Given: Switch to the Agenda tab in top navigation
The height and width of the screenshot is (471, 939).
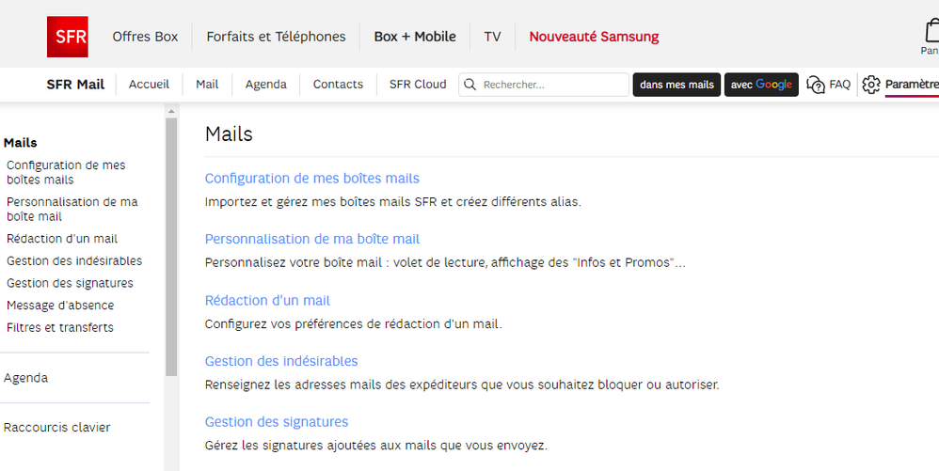Looking at the screenshot, I should click(265, 85).
